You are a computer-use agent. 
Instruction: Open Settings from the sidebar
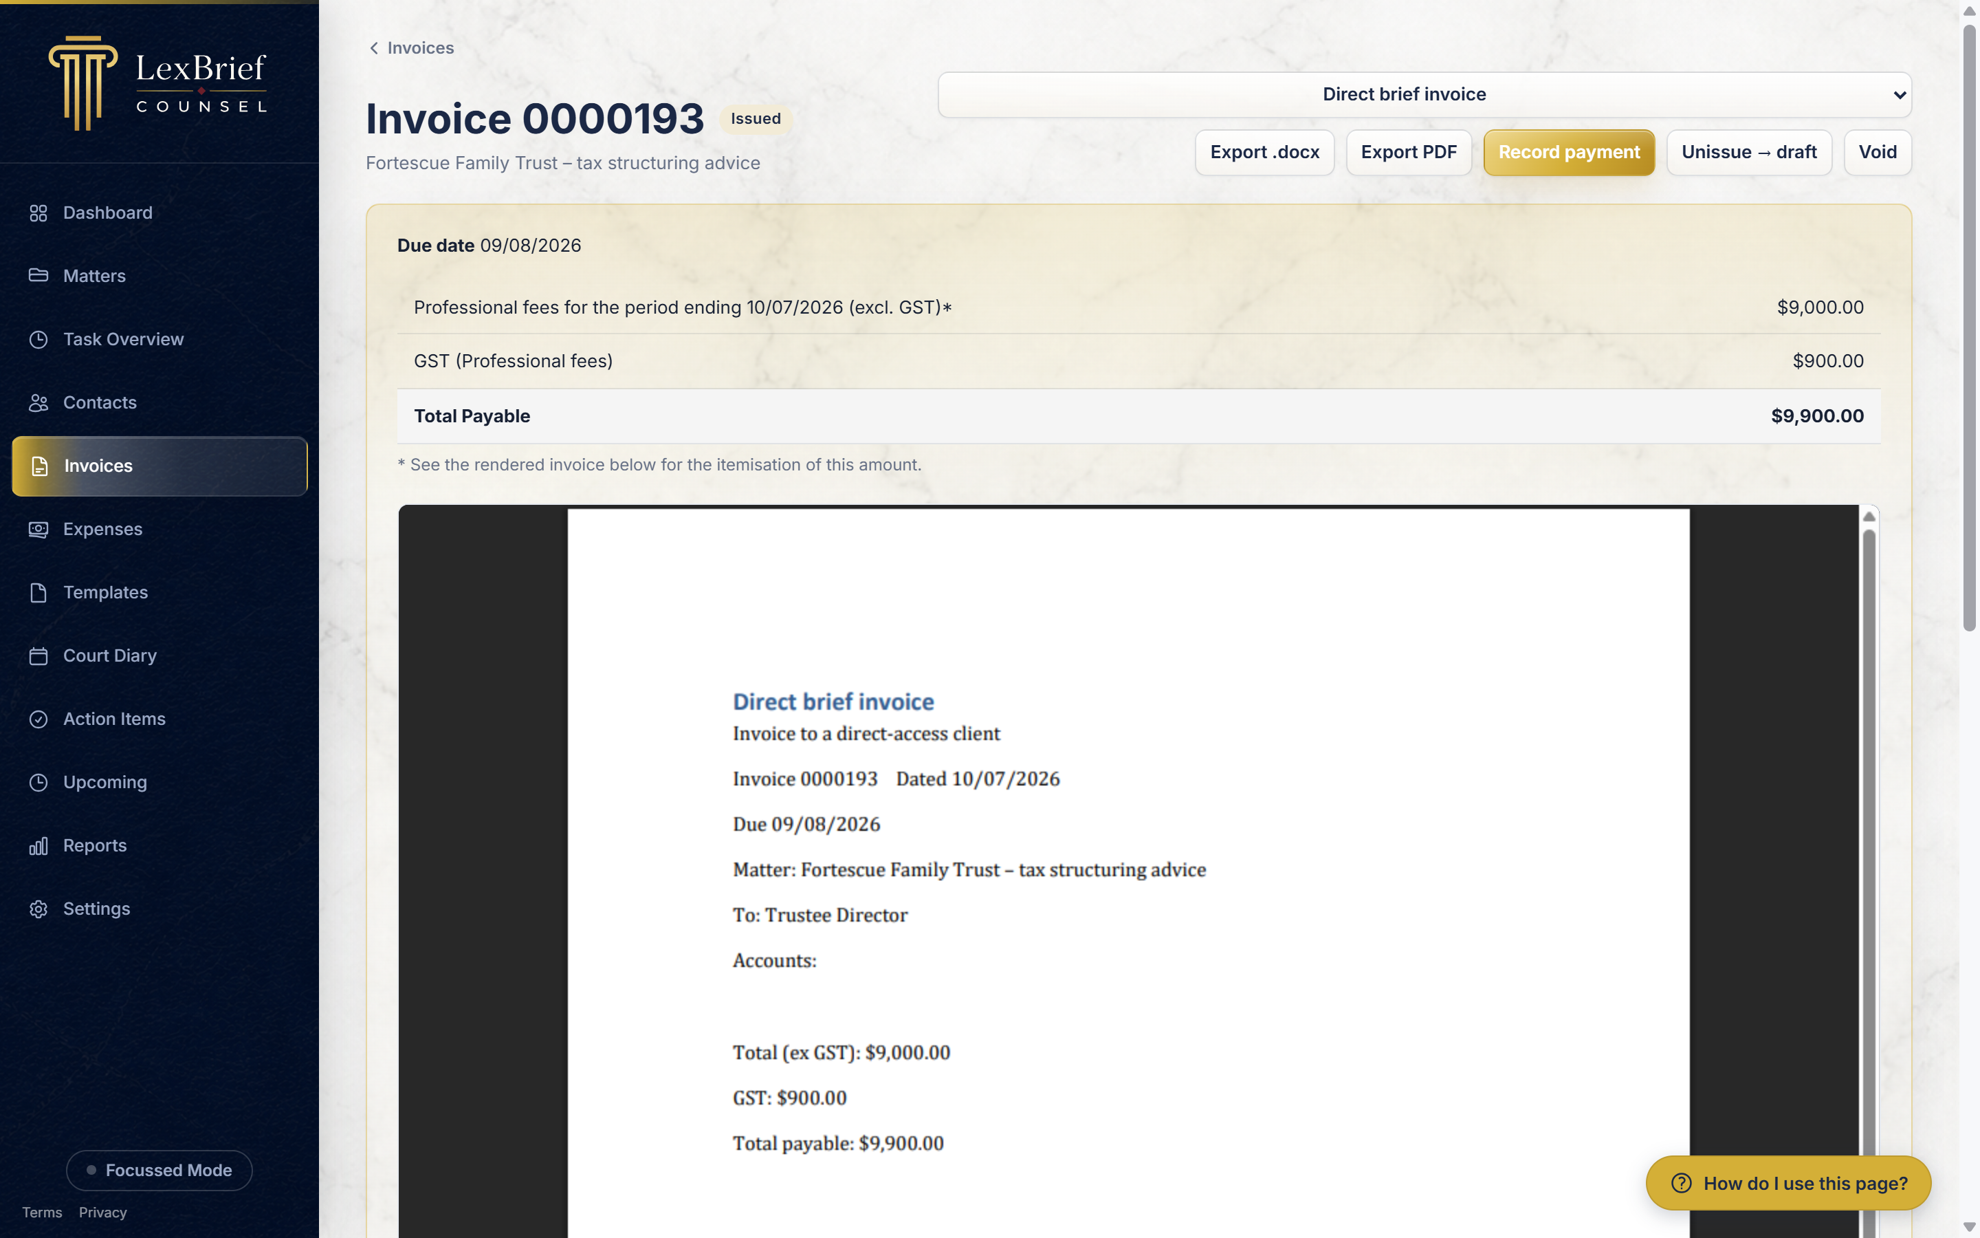point(159,909)
